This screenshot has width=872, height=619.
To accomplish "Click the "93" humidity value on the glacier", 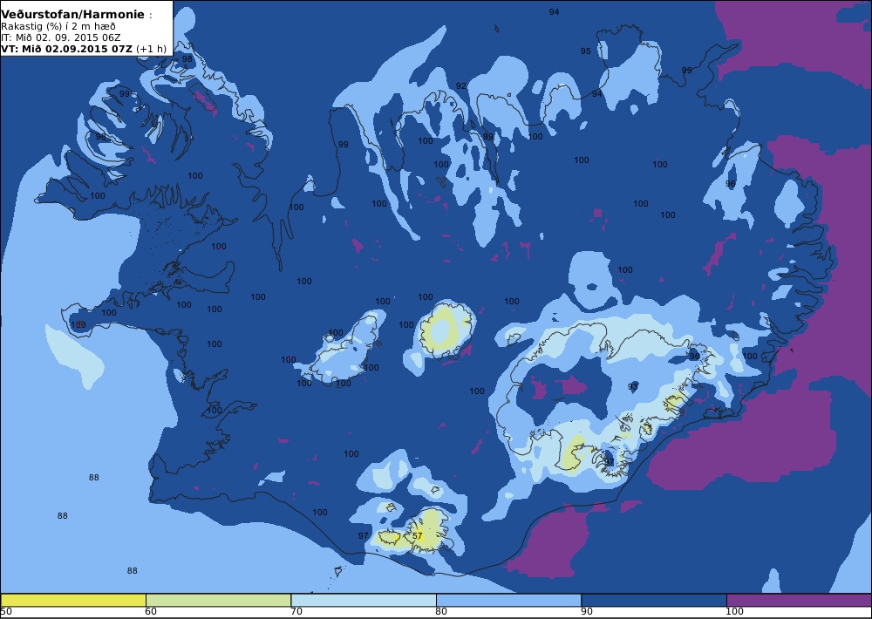I will (x=633, y=386).
